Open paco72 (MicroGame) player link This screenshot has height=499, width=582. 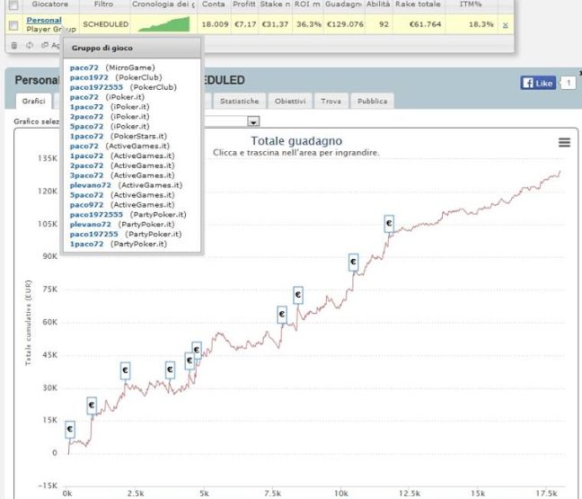click(x=84, y=67)
